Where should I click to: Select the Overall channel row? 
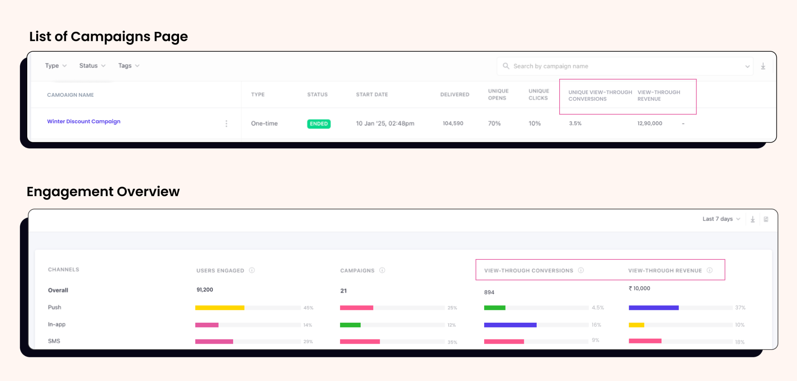tap(58, 290)
